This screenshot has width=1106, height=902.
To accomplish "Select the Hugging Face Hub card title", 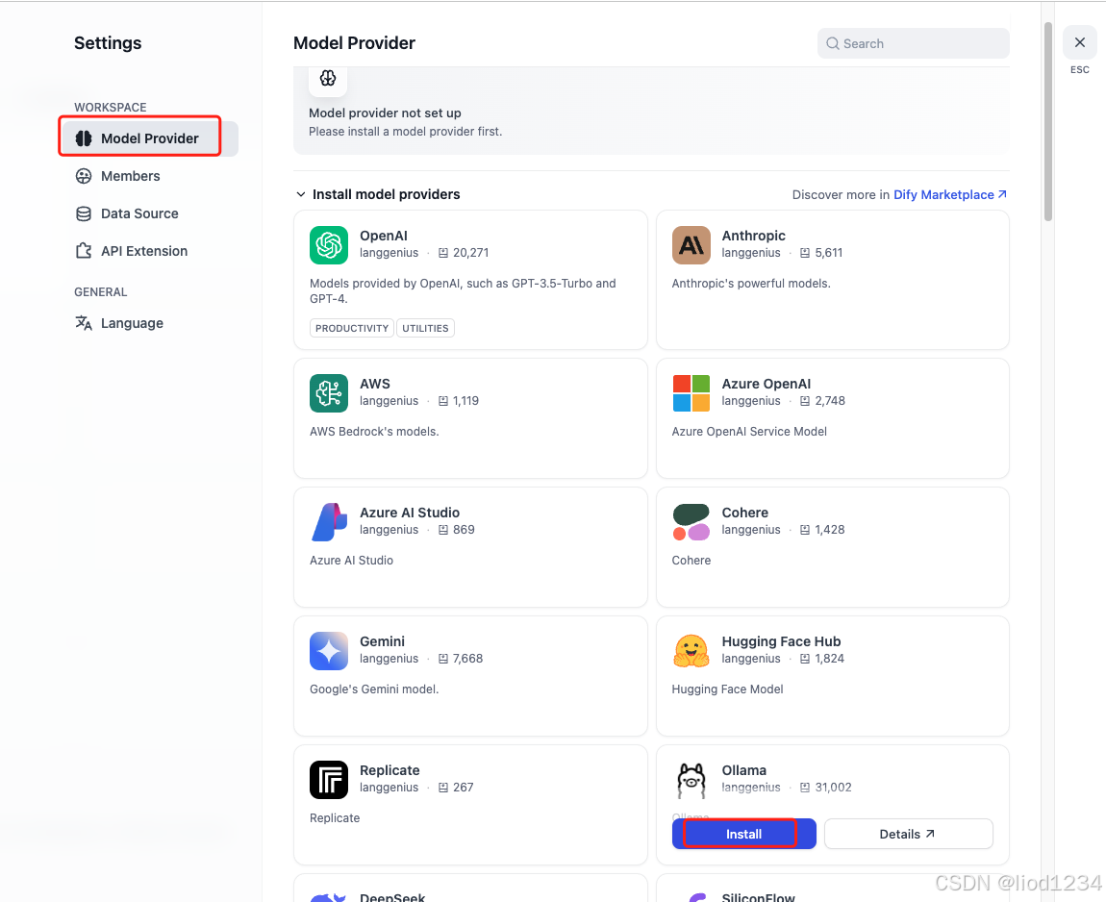I will coord(782,641).
